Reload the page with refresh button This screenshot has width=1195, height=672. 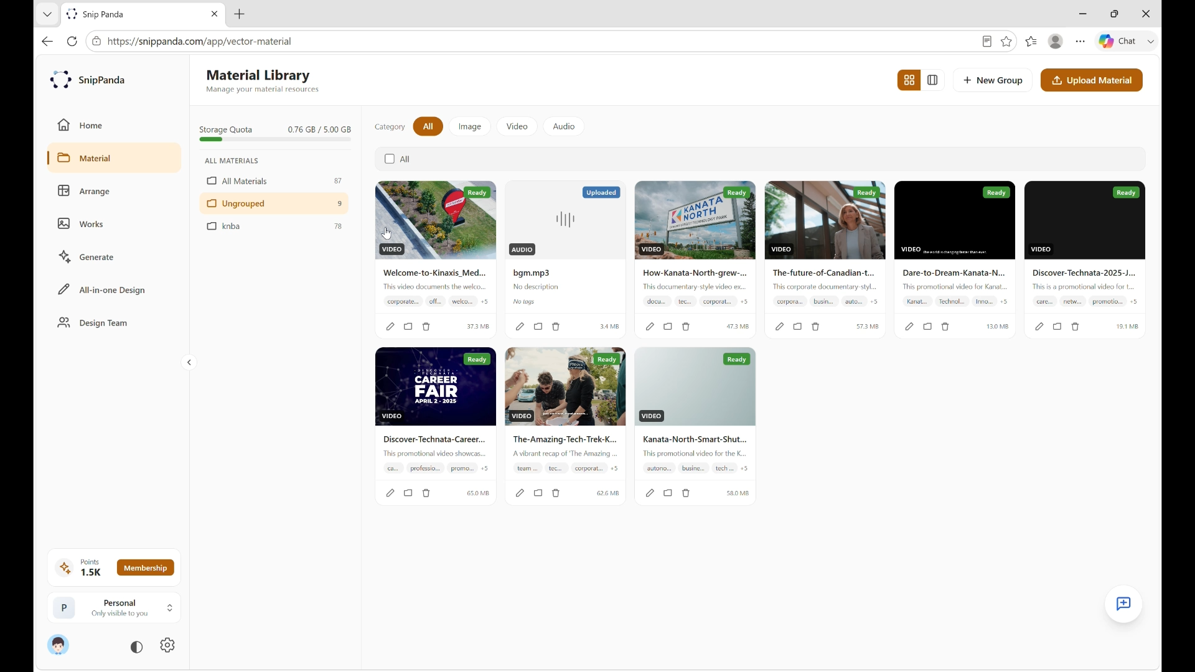[x=72, y=42]
